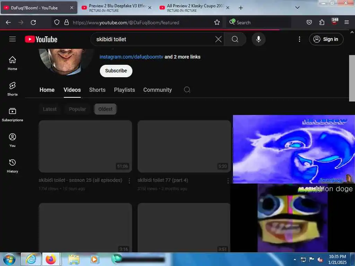The image size is (355, 266).
Task: Clear the skibidi toilet search text
Action: [218, 39]
